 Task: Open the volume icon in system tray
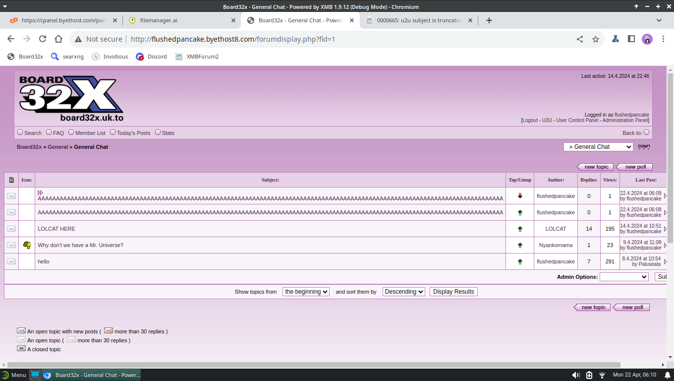(576, 375)
